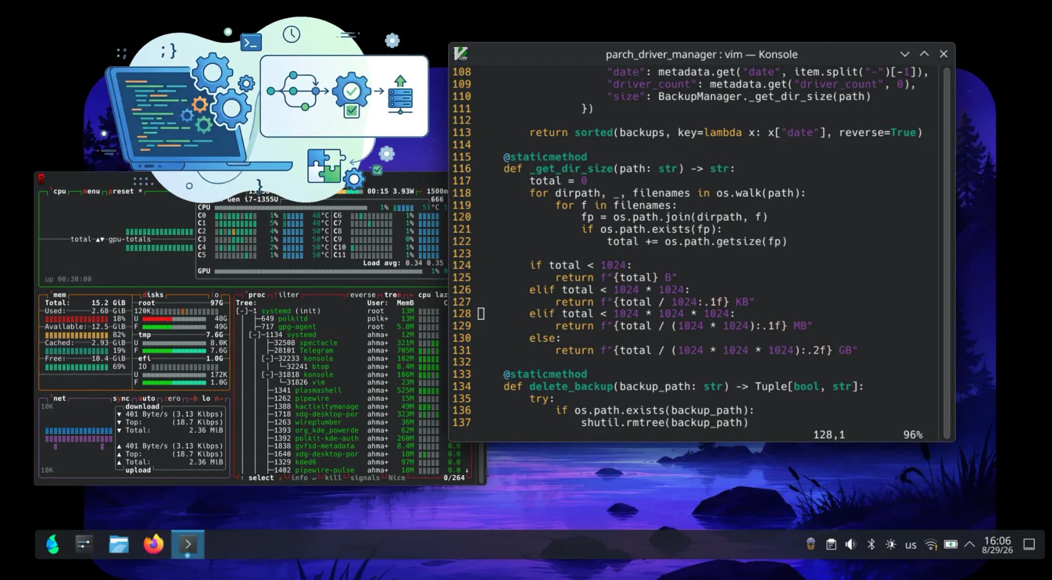This screenshot has height=580, width=1052.
Task: Launch Dolphin file manager from taskbar
Action: pyautogui.click(x=119, y=544)
